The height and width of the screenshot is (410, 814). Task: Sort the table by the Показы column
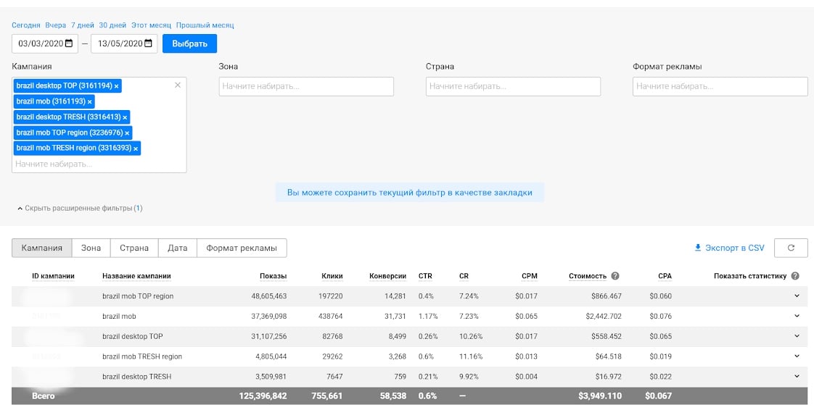click(x=273, y=276)
